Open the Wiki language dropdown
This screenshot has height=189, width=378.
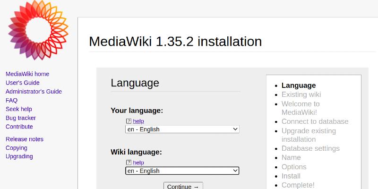click(182, 171)
